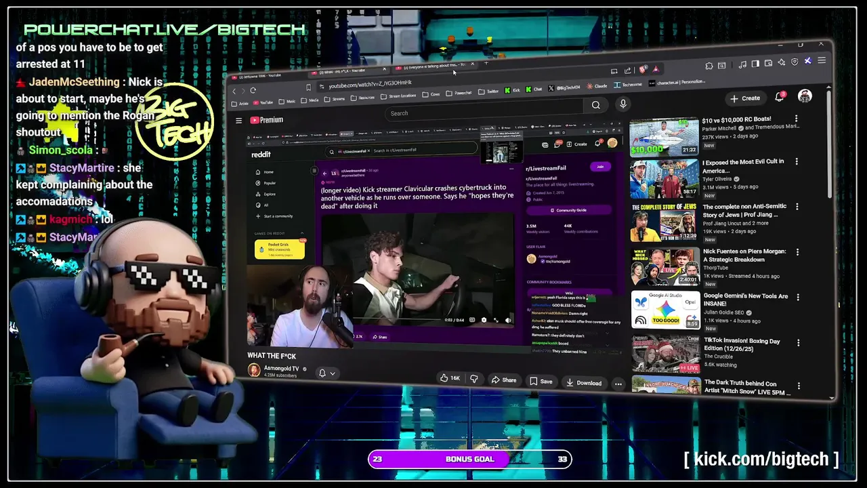Viewport: 867px width, 488px height.
Task: Click the Download button below the video
Action: (584, 383)
